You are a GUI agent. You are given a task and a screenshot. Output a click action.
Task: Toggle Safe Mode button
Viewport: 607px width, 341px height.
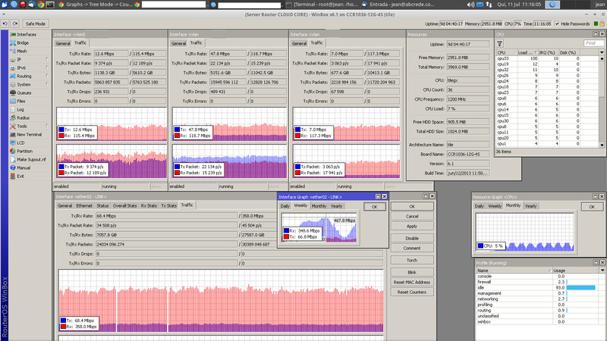point(36,24)
